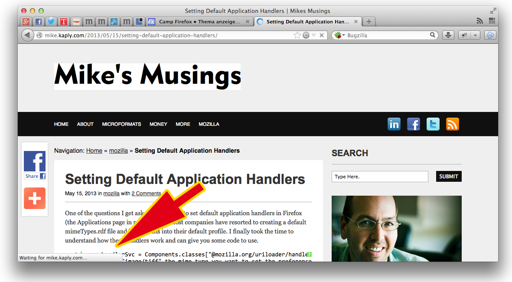Stop loading the page with the X
This screenshot has height=282, width=512.
pyautogui.click(x=322, y=35)
